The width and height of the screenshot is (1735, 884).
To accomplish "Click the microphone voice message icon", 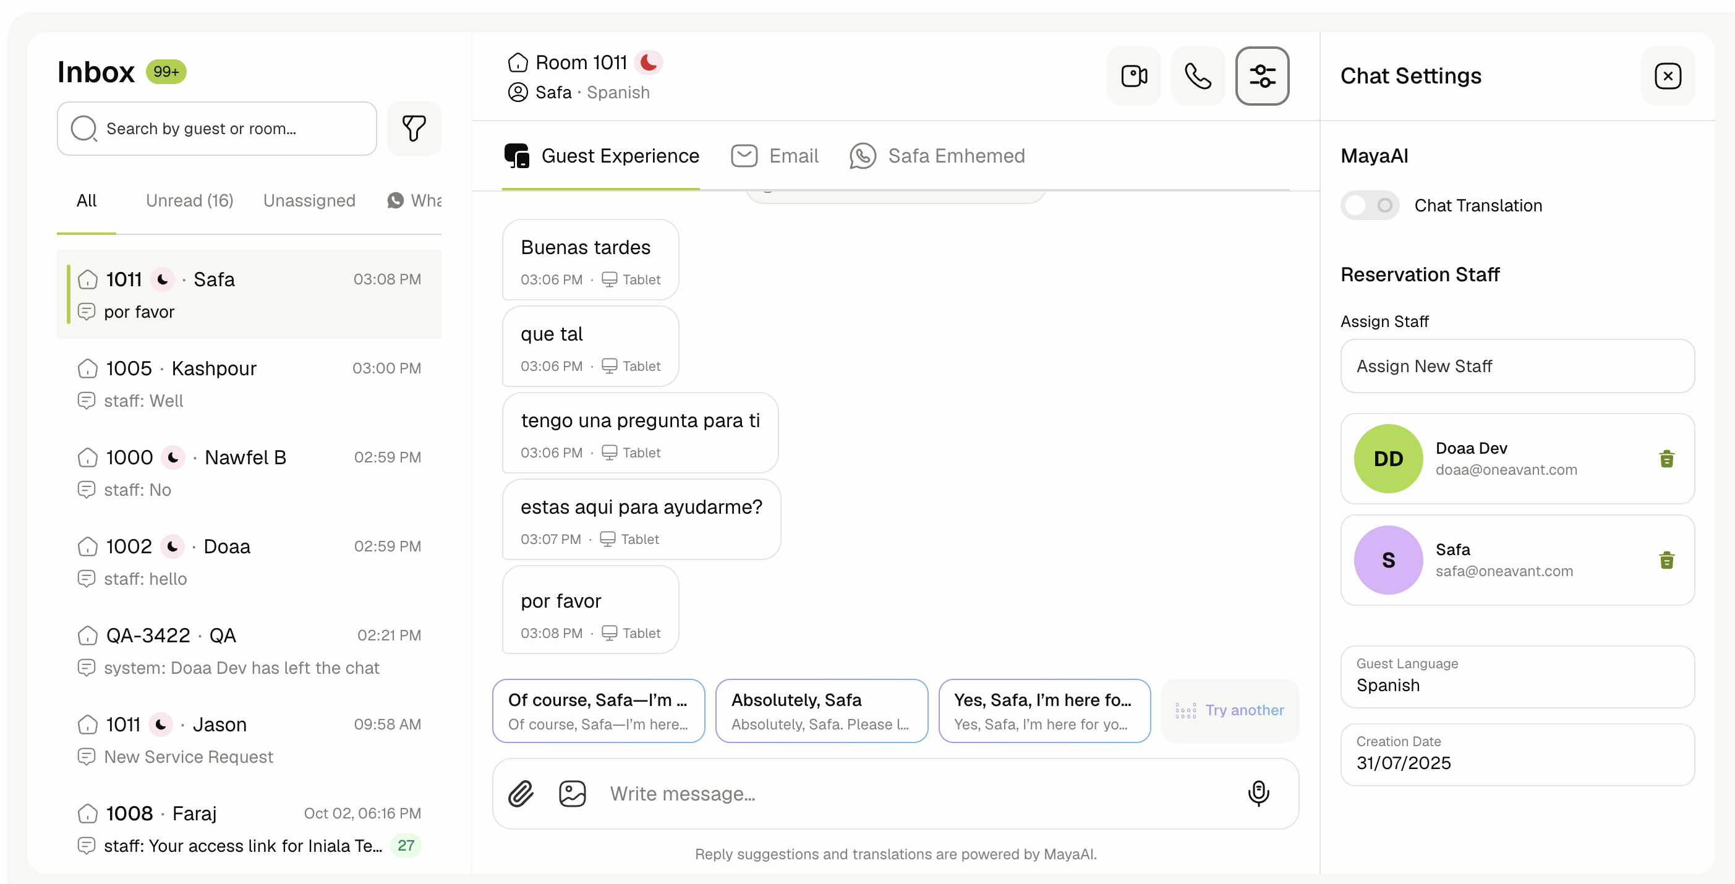I will tap(1258, 794).
